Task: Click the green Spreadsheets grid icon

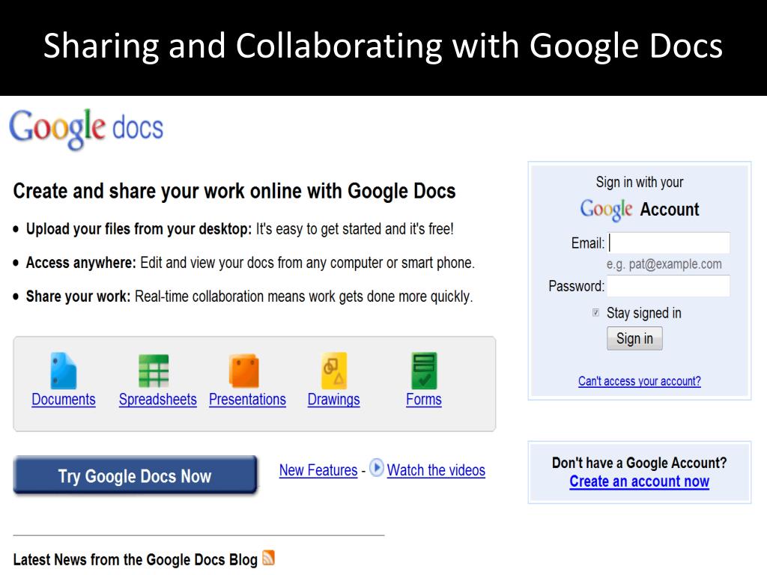Action: coord(154,371)
